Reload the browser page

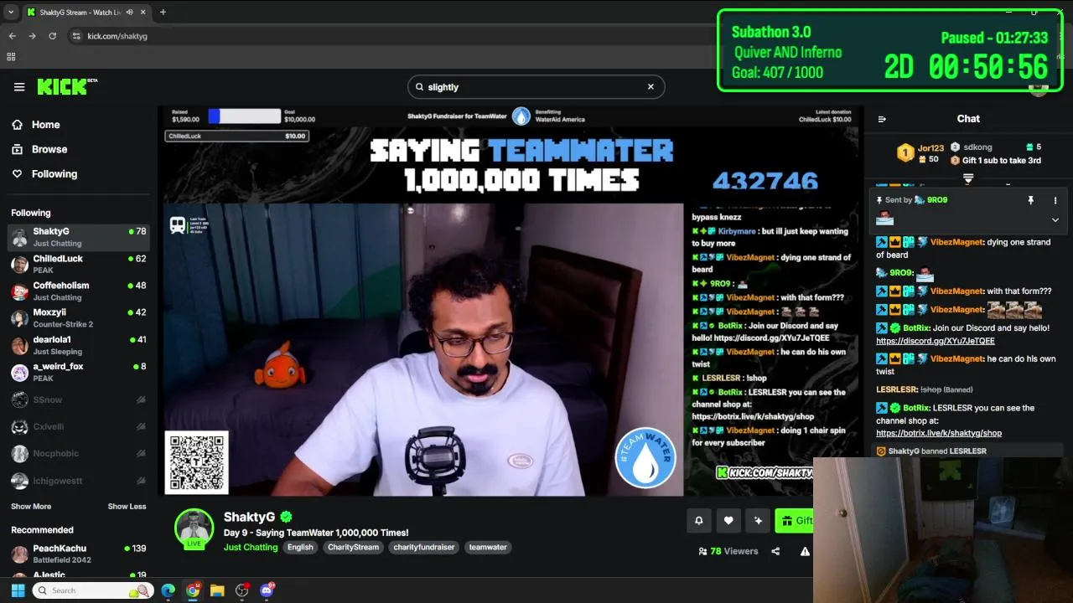coord(52,36)
